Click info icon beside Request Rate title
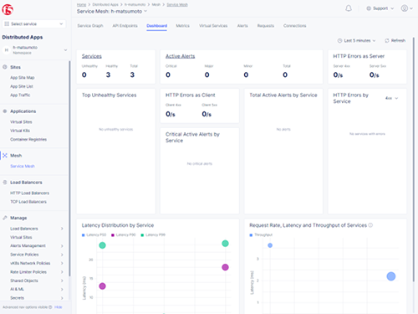This screenshot has height=314, width=418. [370, 225]
